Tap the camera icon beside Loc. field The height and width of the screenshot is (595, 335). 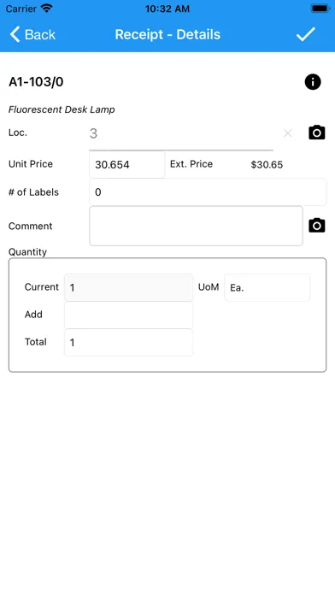[317, 133]
